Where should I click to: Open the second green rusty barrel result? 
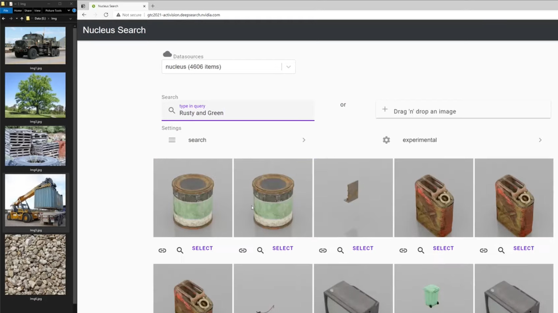click(273, 198)
